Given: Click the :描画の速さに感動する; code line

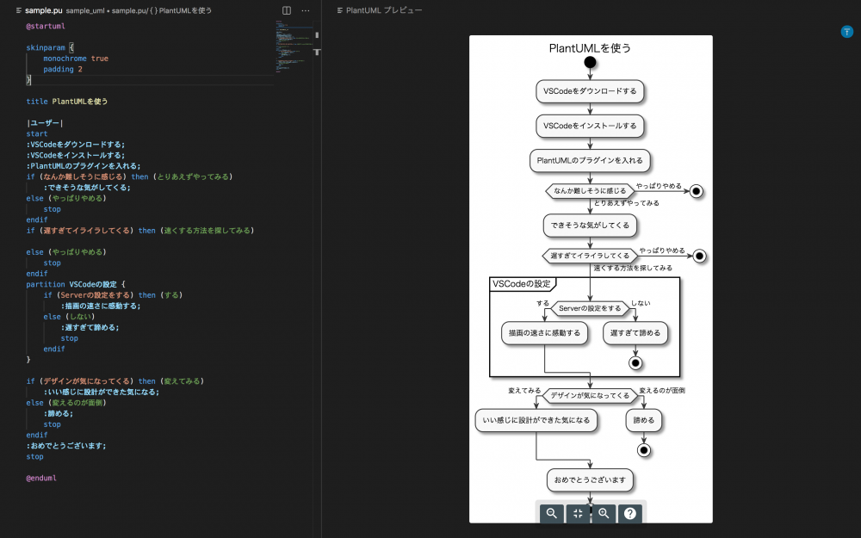Looking at the screenshot, I should [x=101, y=306].
